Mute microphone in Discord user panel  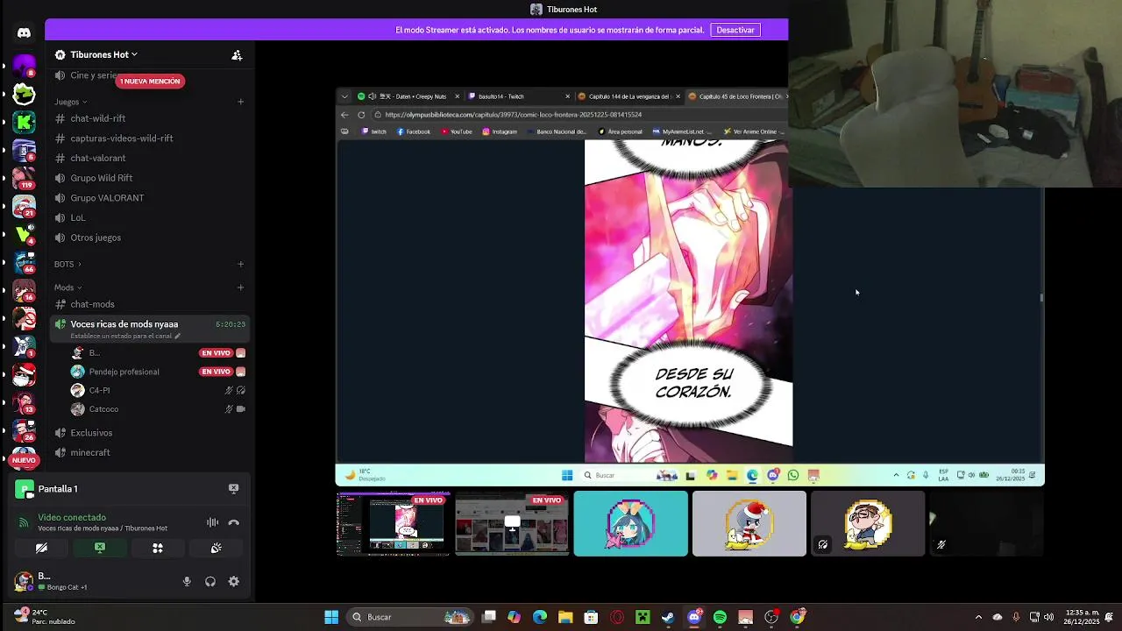point(187,581)
